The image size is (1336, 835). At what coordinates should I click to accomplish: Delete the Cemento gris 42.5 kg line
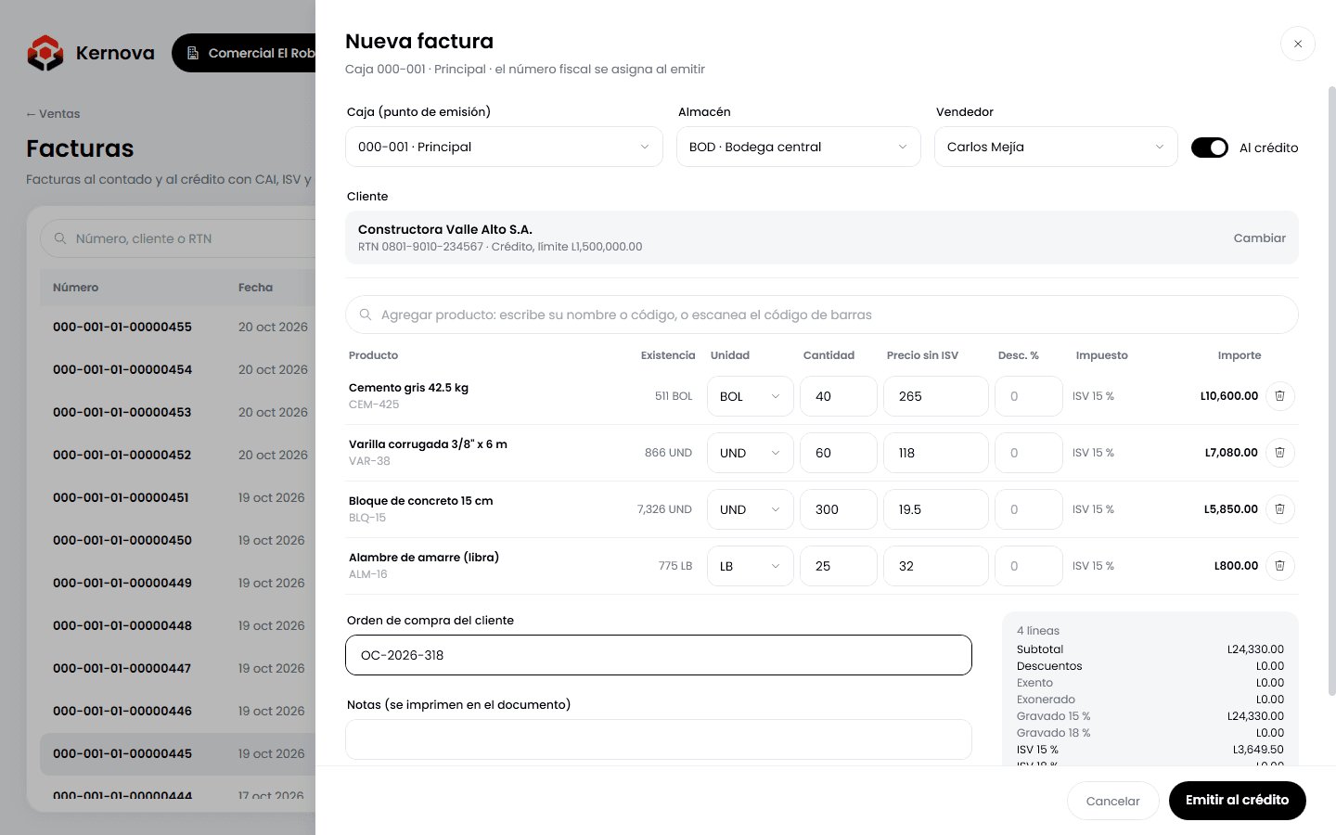1279,396
